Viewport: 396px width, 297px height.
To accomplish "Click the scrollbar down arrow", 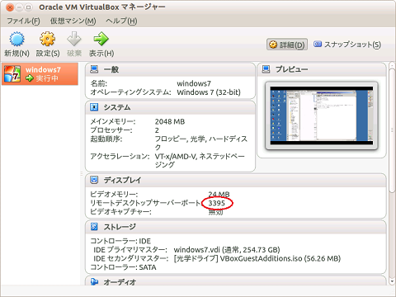I will [392, 281].
